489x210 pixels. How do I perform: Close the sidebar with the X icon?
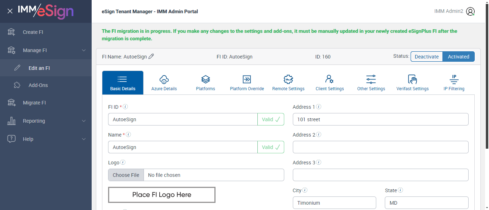[10, 11]
